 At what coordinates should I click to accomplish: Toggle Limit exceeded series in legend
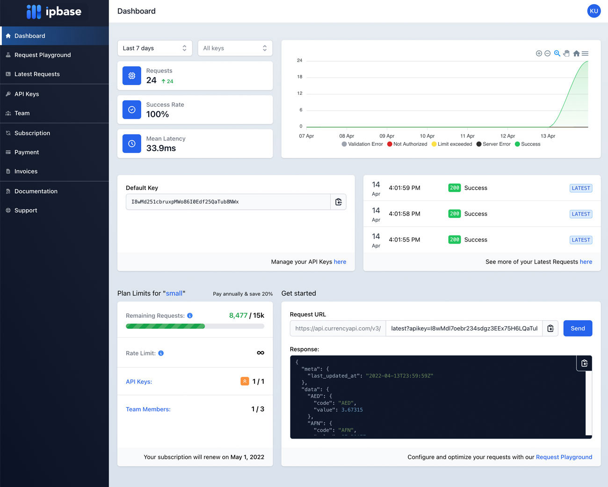click(x=451, y=144)
